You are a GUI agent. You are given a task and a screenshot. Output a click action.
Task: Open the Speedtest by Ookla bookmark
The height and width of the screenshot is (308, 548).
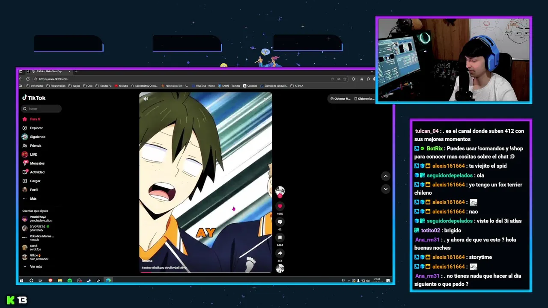coord(145,86)
